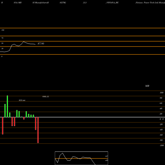Viewport: 165px width, 165px height.
Task: Click the MR axis label -100
Action: click(162, 146)
